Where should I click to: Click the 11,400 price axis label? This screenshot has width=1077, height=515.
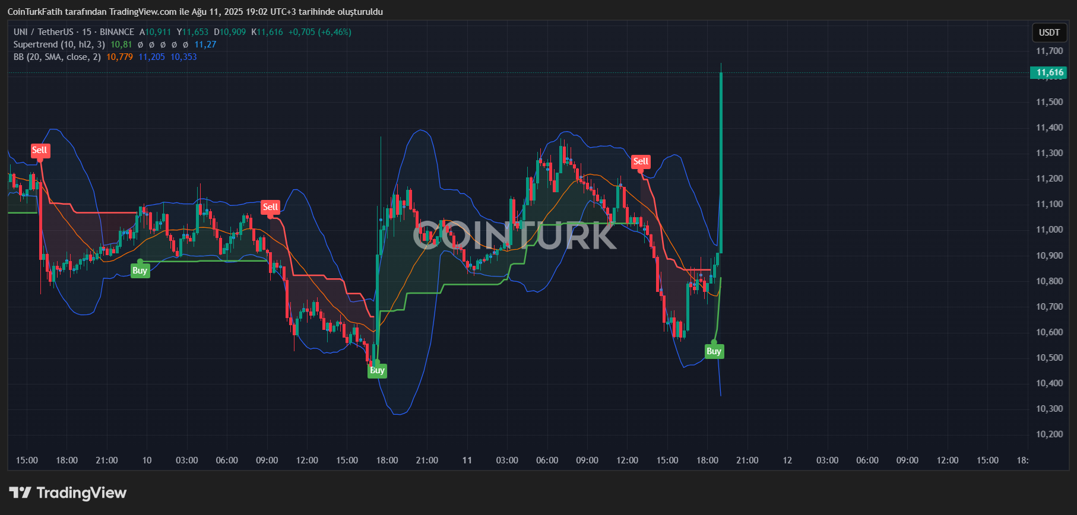point(1050,128)
